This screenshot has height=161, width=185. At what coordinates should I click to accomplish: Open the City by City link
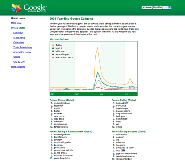point(19,62)
